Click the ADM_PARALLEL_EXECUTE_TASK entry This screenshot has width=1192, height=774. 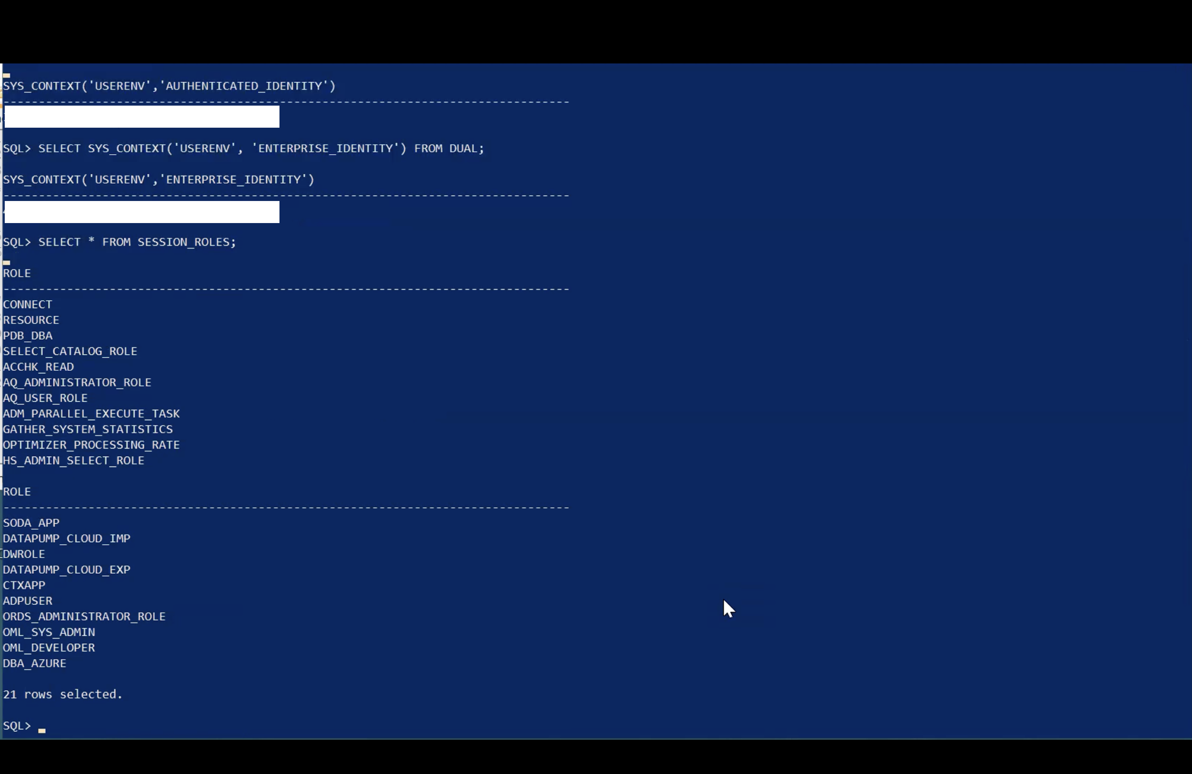click(91, 413)
